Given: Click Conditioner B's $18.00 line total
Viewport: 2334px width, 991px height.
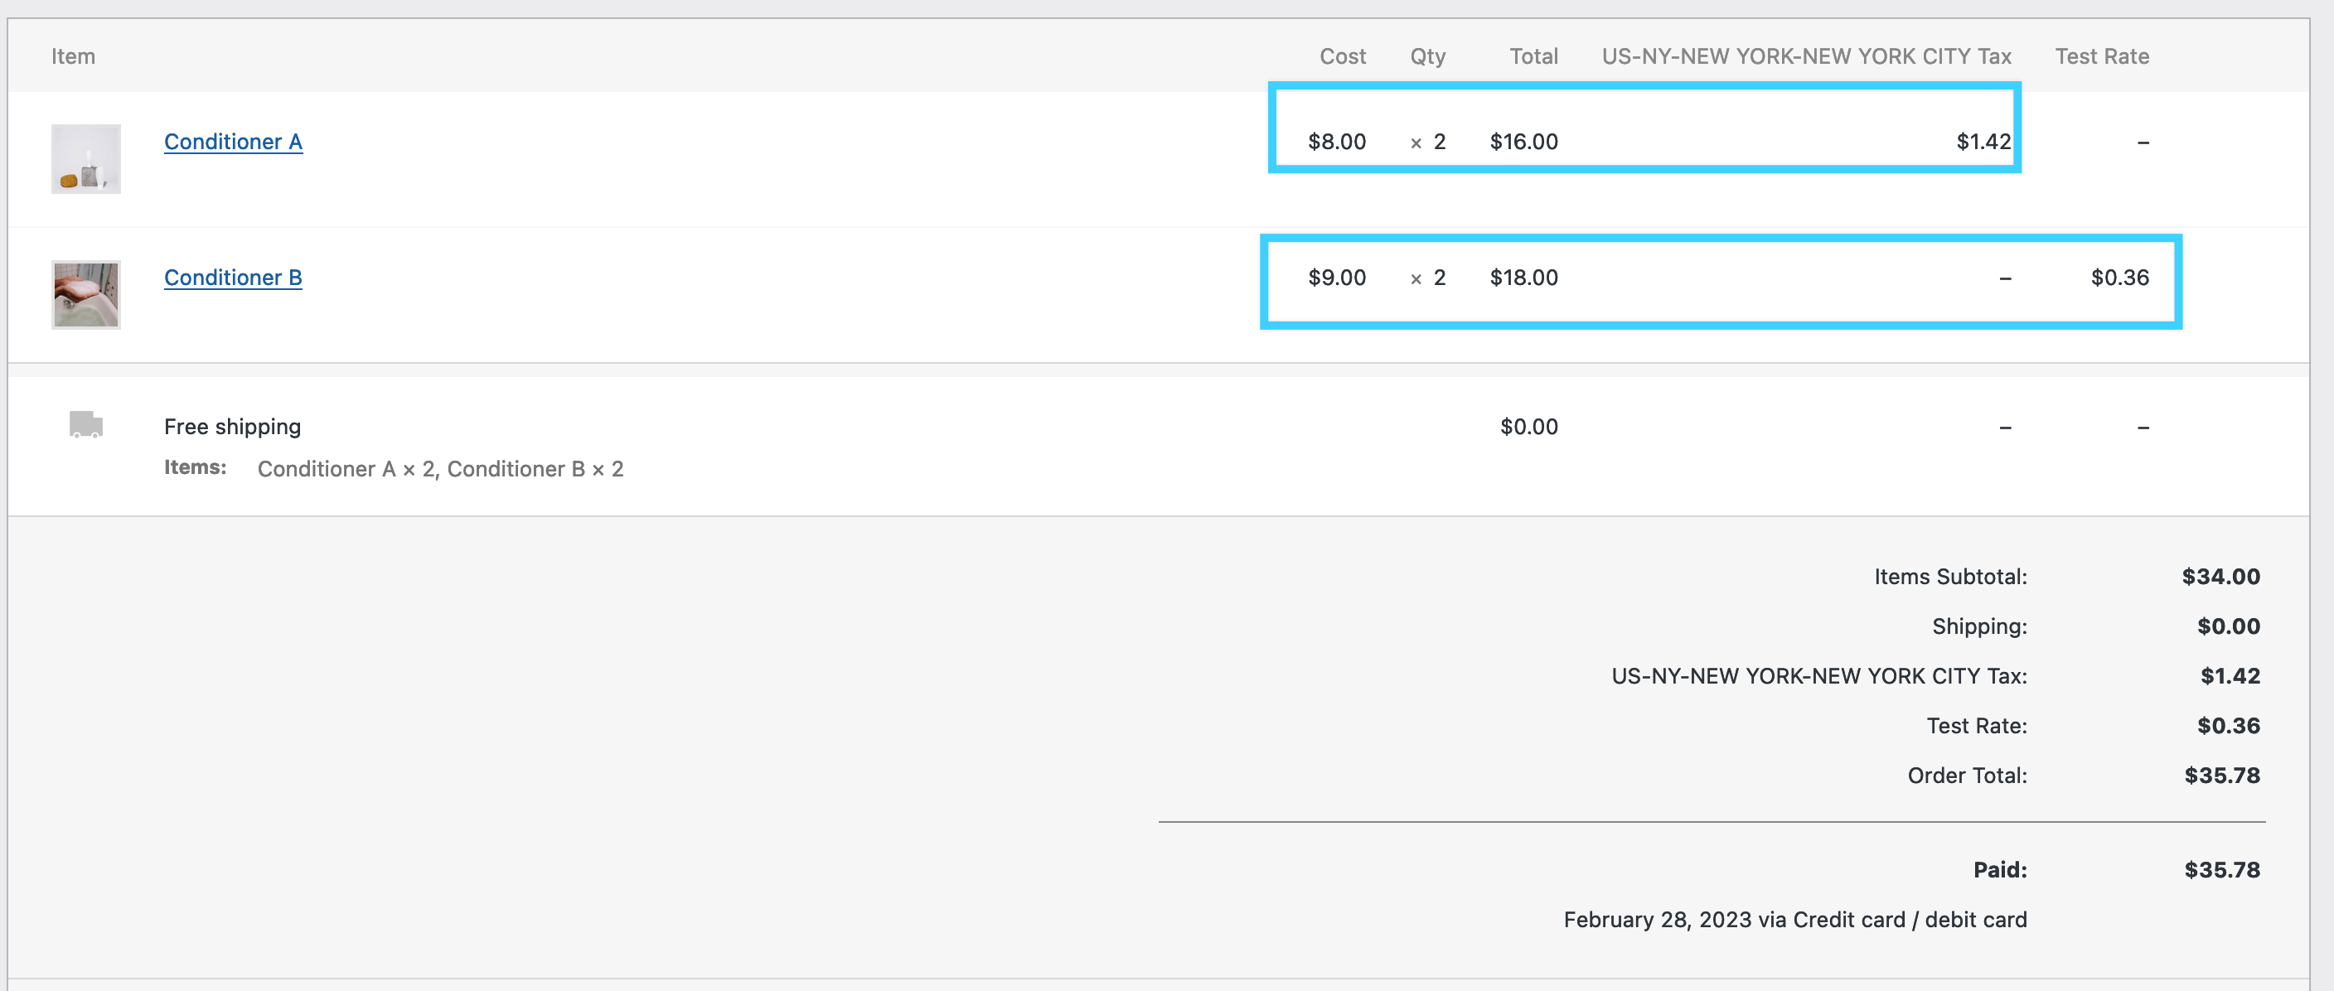Looking at the screenshot, I should (x=1523, y=278).
